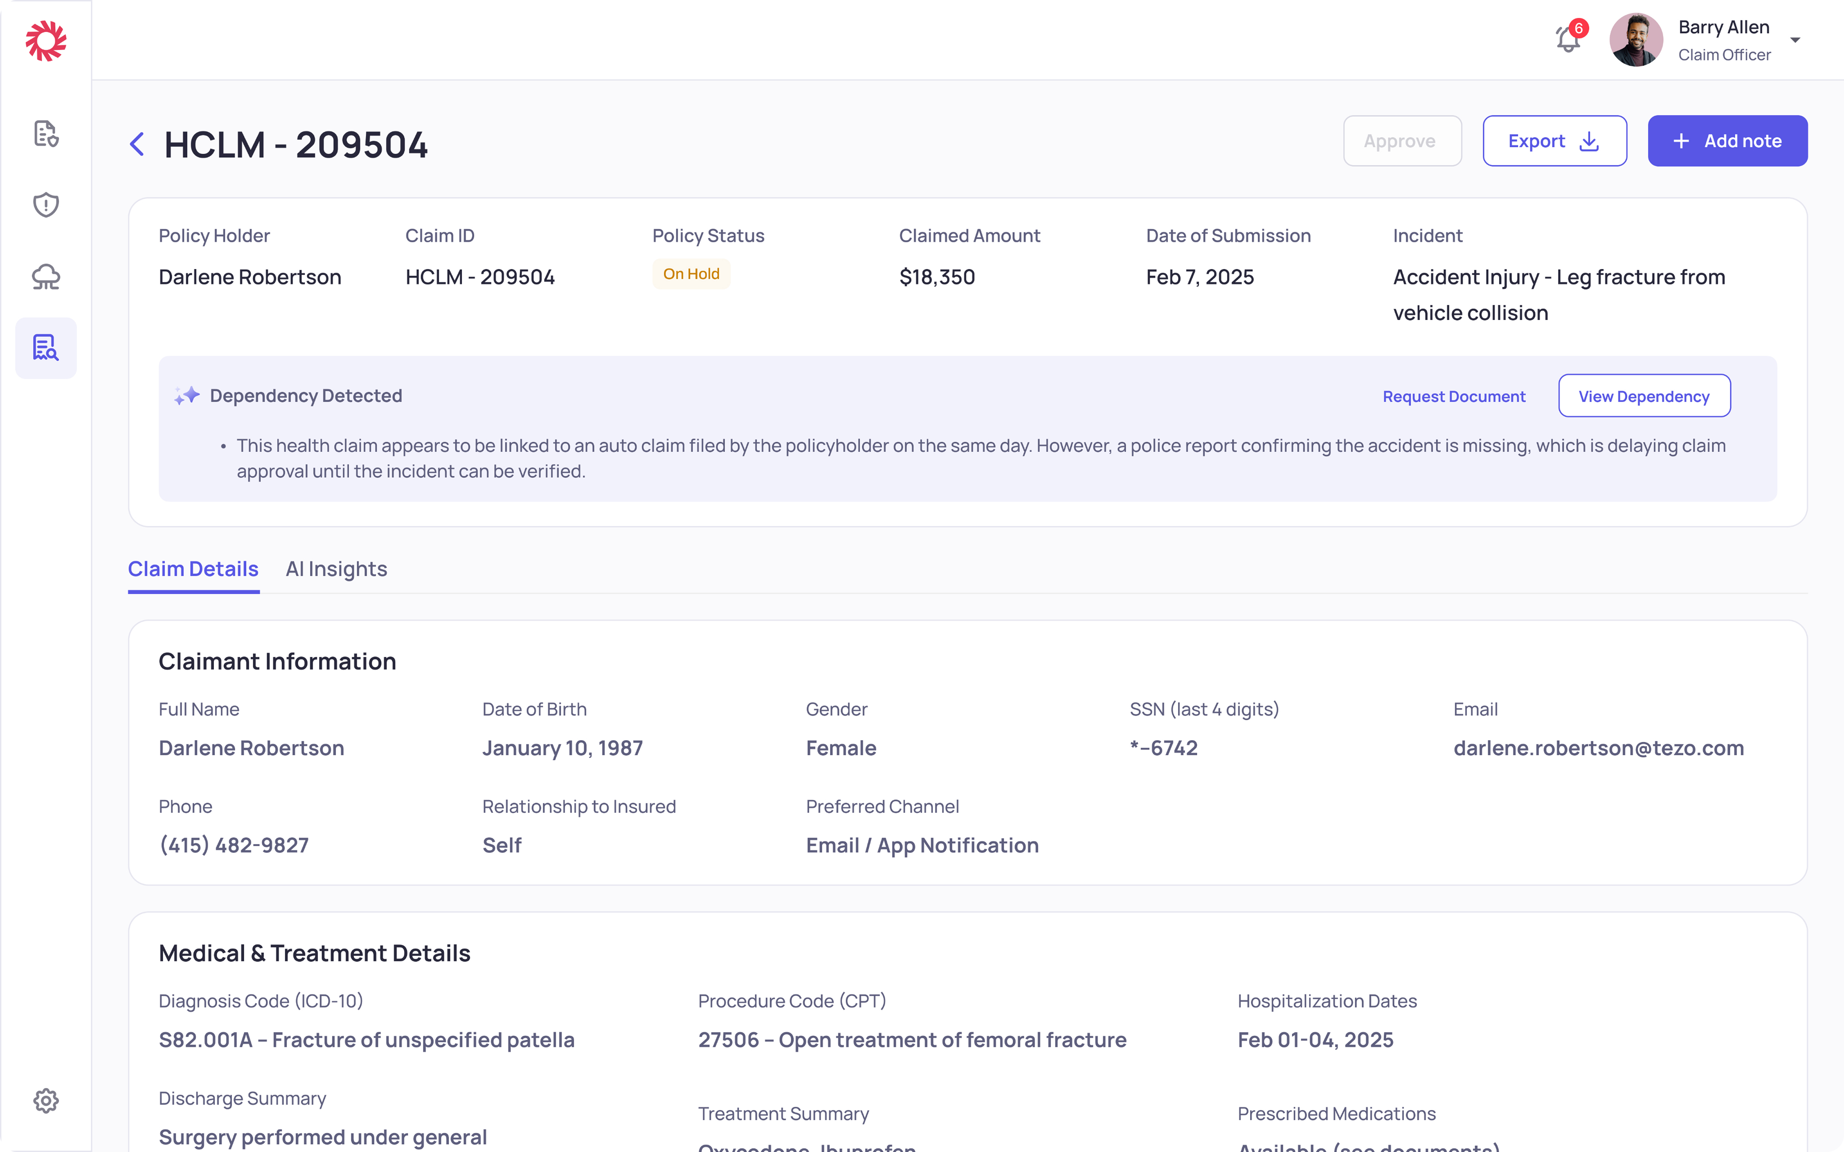The width and height of the screenshot is (1844, 1152).
Task: Click Barry Allen's profile avatar
Action: point(1635,40)
